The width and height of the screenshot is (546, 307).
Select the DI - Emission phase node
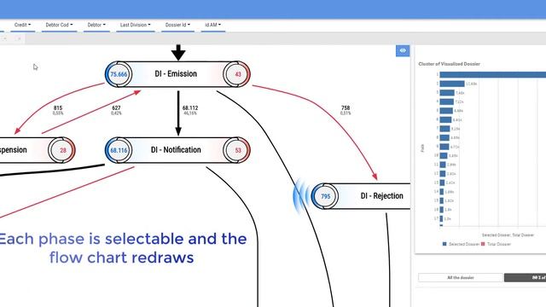click(x=177, y=74)
